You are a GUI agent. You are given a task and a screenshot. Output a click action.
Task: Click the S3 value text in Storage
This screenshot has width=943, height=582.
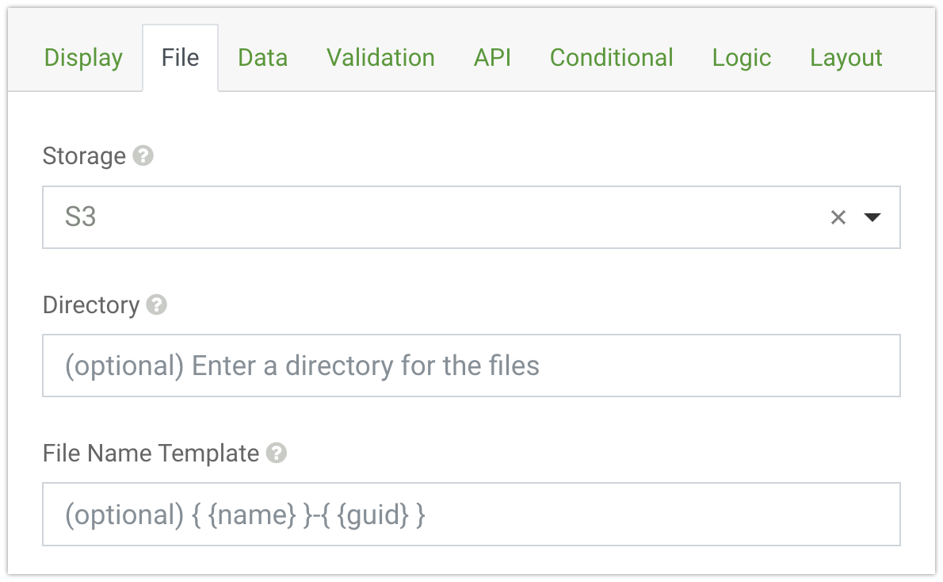81,217
